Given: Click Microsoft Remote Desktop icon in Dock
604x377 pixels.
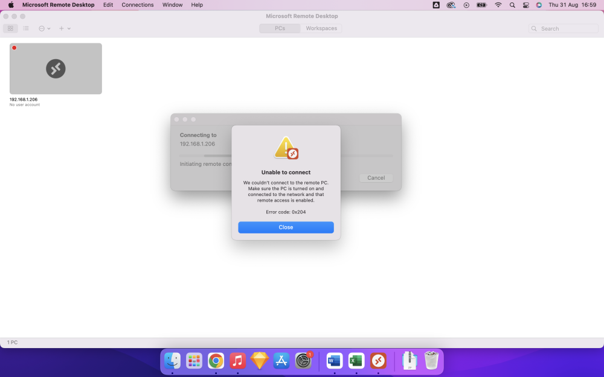Looking at the screenshot, I should [x=378, y=361].
